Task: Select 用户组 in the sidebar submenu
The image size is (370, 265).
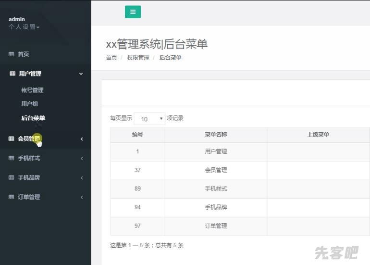Action: pyautogui.click(x=29, y=103)
